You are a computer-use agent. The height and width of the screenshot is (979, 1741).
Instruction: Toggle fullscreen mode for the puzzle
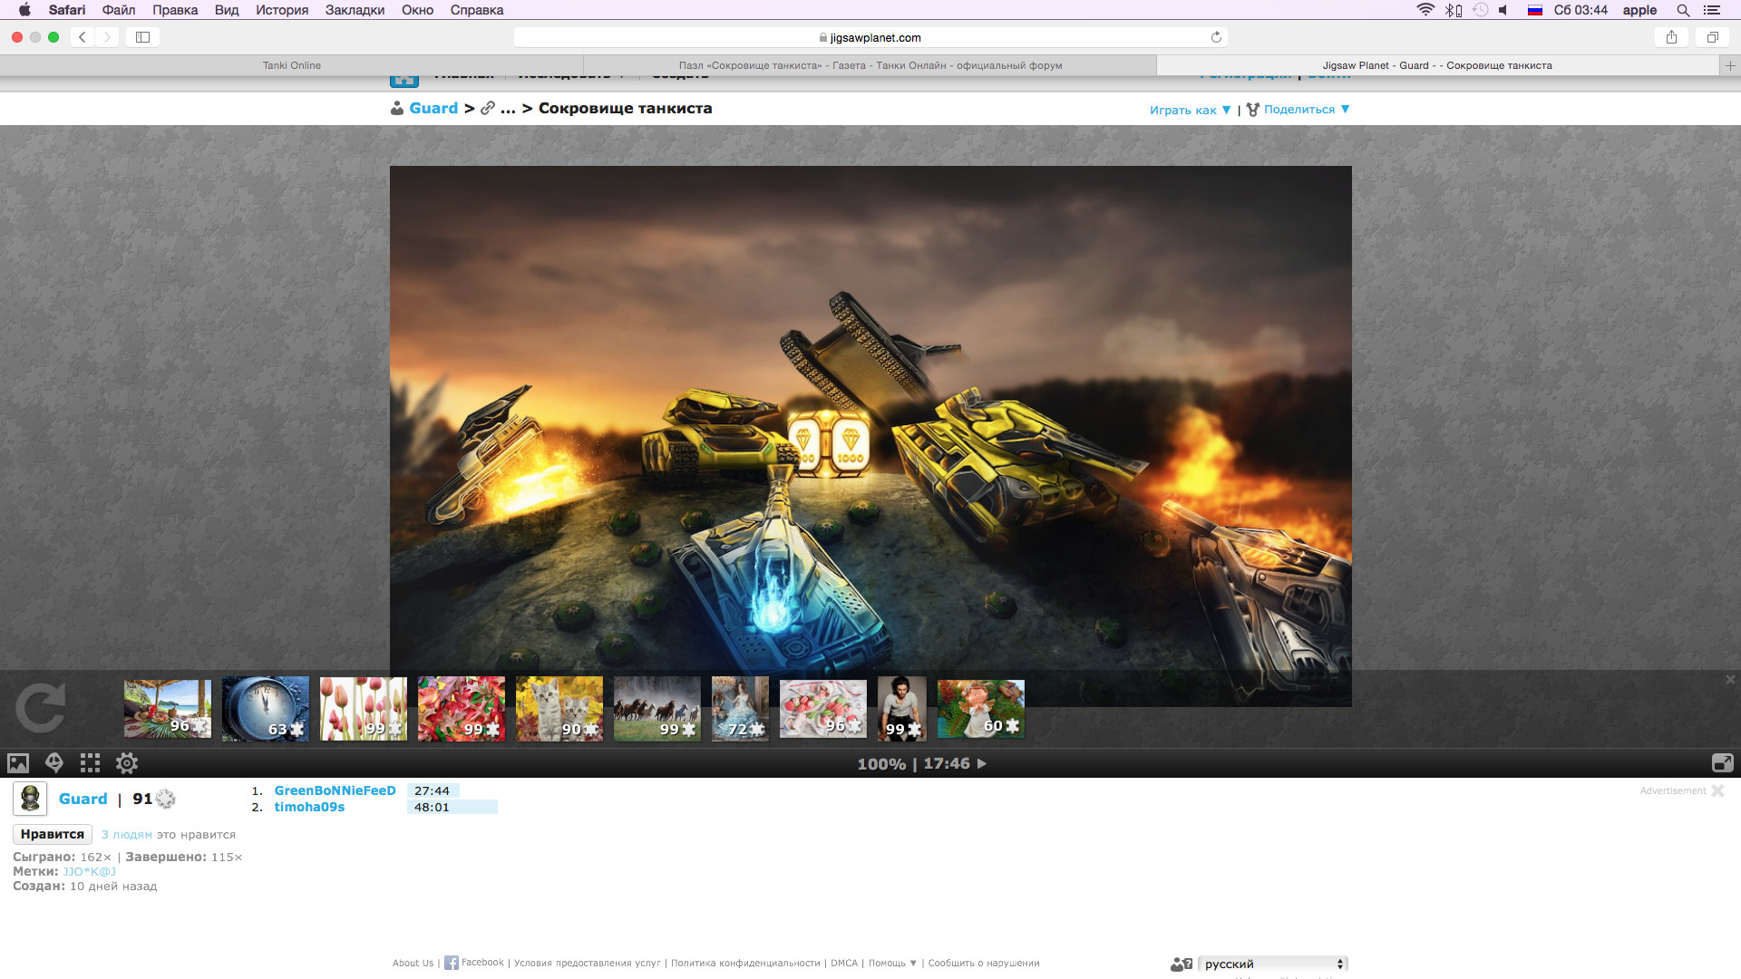(1722, 763)
